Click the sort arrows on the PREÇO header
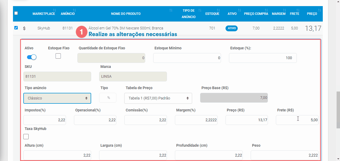 click(319, 10)
